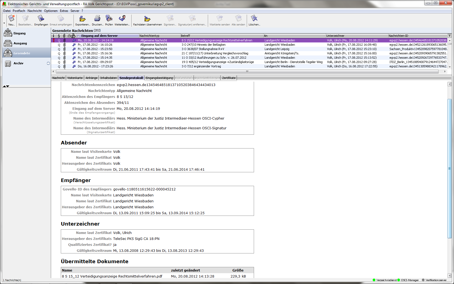Switch to the Eingangsbestätigung tab
This screenshot has width=454, height=284.
point(159,78)
